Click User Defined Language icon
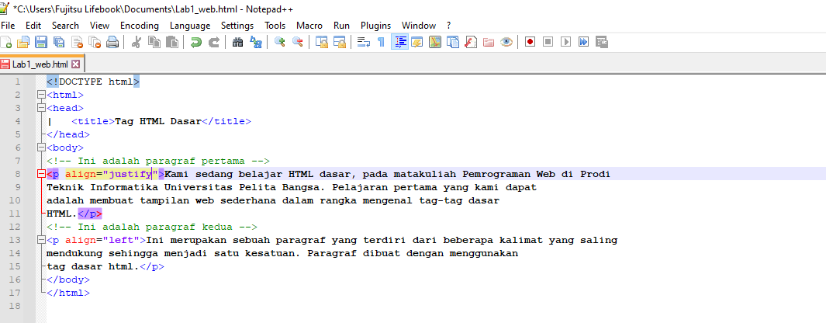Viewport: 826px width, 323px height. tap(417, 42)
